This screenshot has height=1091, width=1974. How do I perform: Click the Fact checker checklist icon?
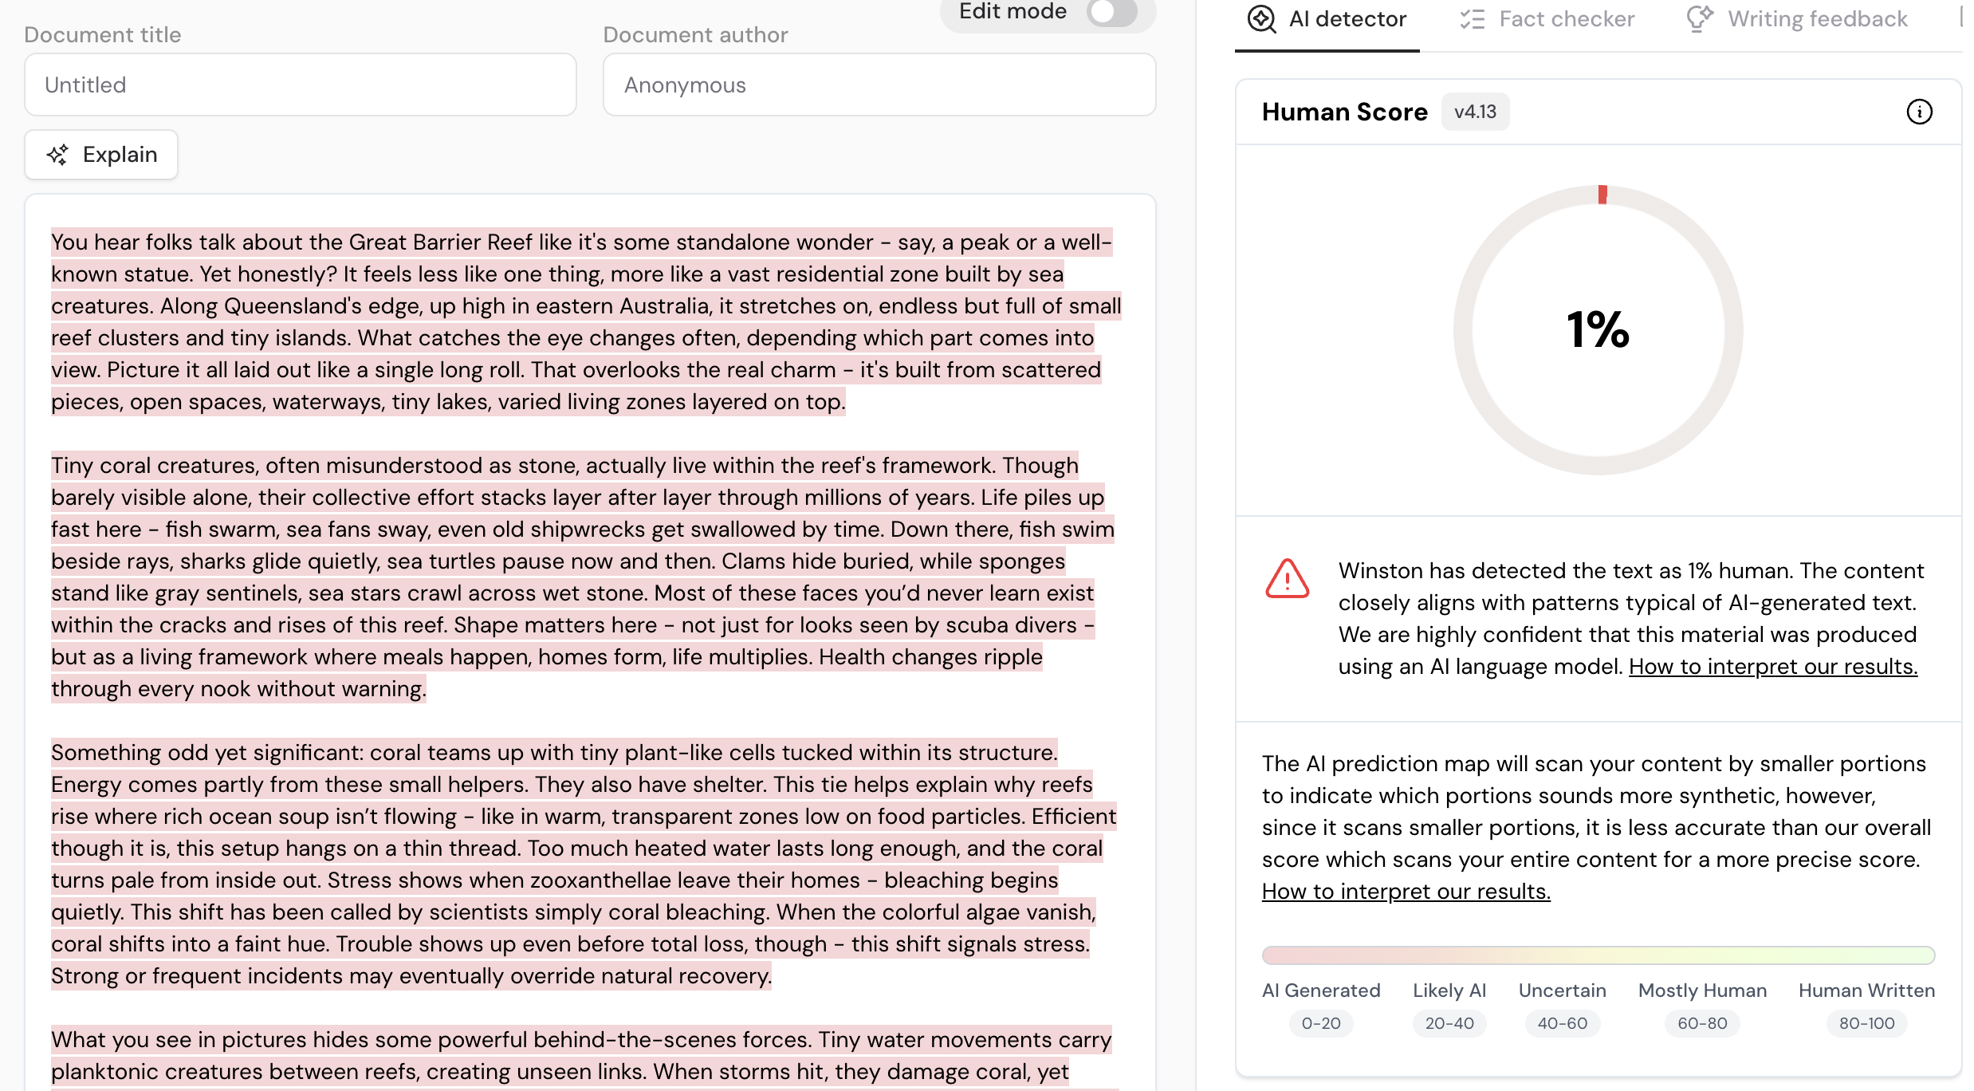coord(1472,18)
